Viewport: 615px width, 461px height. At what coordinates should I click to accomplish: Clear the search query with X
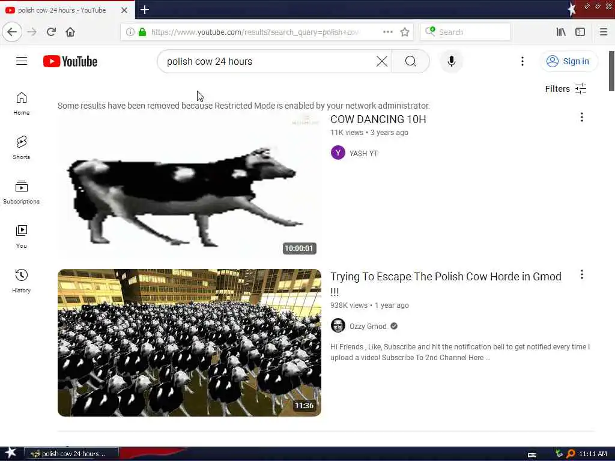click(381, 61)
